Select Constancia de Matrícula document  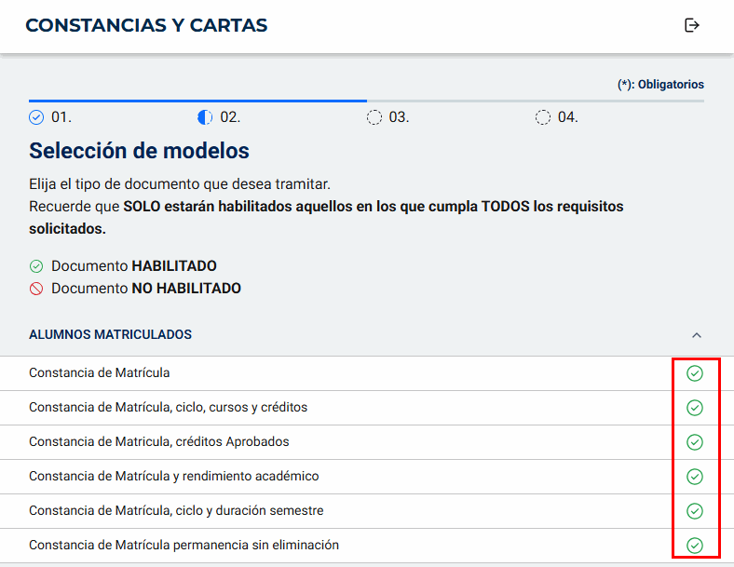click(100, 373)
